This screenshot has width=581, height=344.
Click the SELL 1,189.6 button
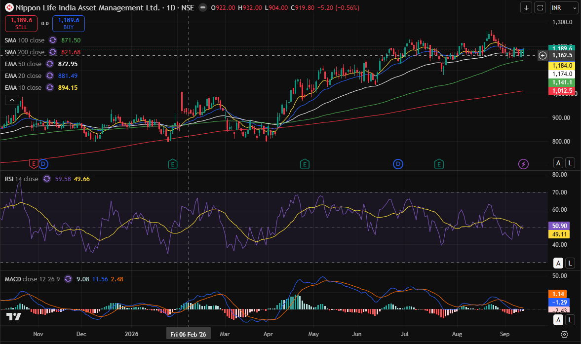tap(21, 23)
